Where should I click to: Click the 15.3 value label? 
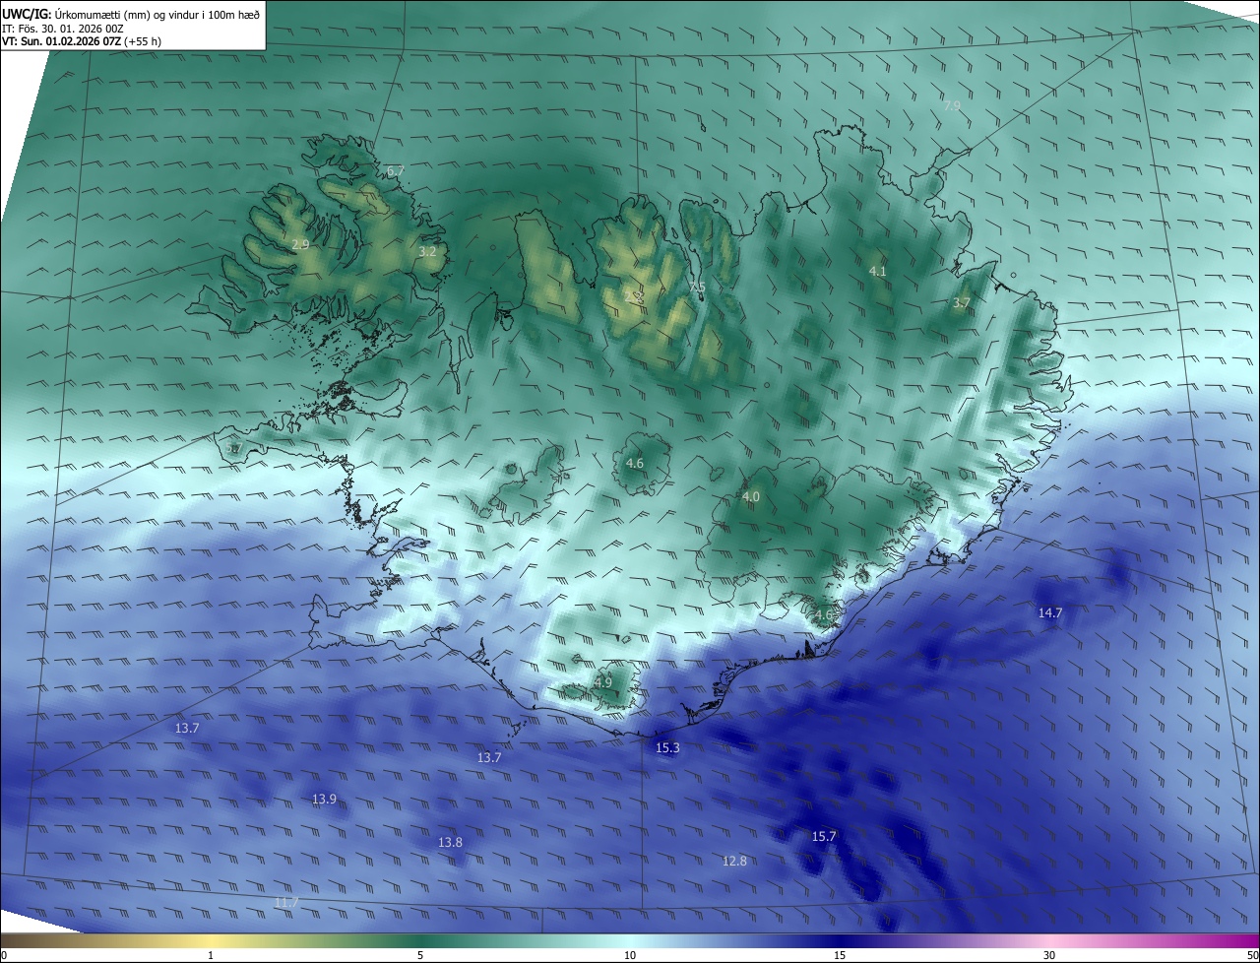coord(667,748)
